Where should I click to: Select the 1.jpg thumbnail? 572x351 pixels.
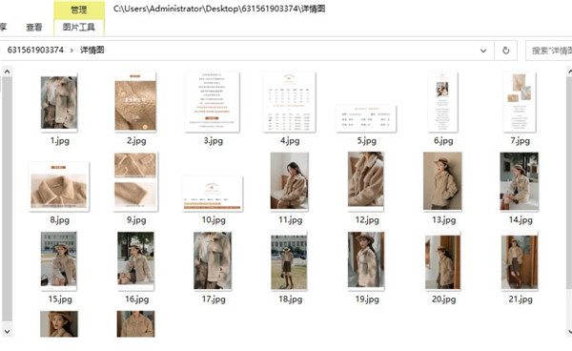pyautogui.click(x=59, y=102)
